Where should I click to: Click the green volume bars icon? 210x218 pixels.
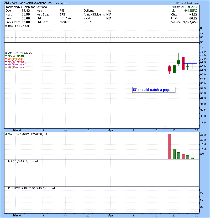[x=6, y=134]
